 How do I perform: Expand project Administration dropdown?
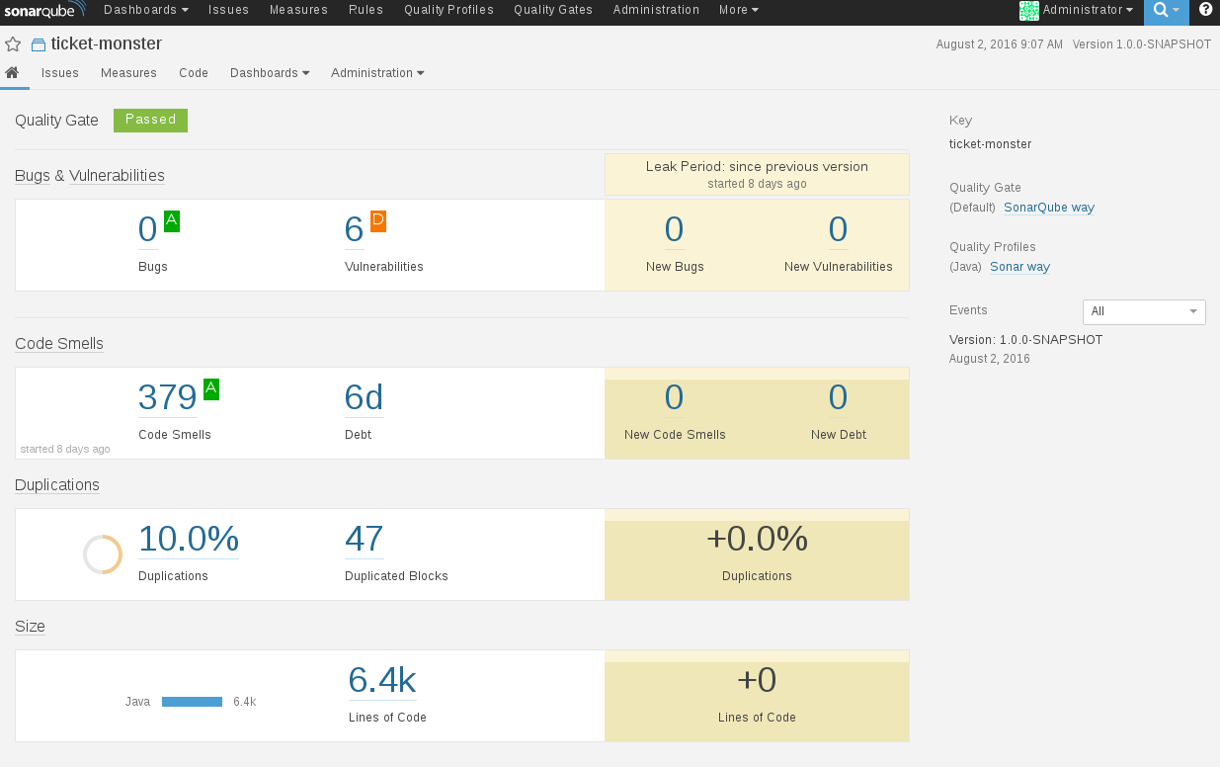tap(377, 73)
